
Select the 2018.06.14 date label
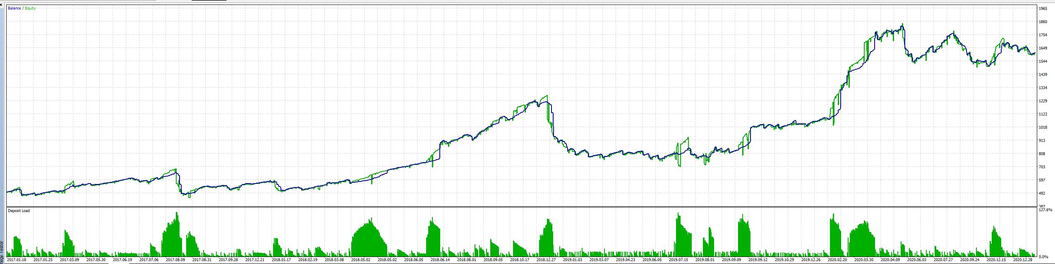tap(440, 260)
